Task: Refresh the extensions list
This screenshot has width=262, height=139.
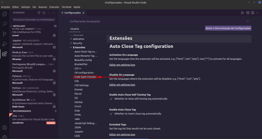Action: tap(44, 13)
